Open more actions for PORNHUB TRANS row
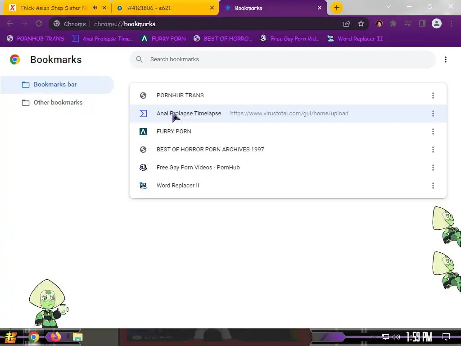Viewport: 461px width, 346px height. point(433,96)
